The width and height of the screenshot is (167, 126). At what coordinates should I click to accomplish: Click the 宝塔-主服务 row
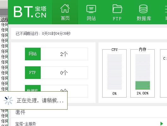pyautogui.click(x=89, y=124)
